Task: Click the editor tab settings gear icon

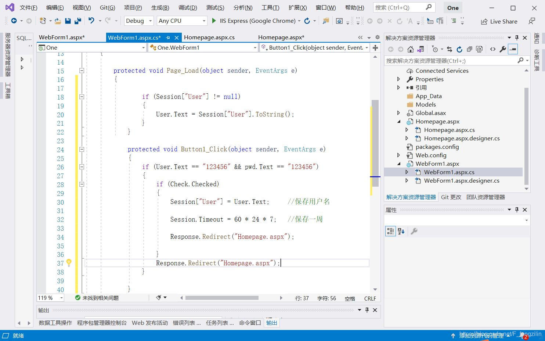Action: pos(377,37)
